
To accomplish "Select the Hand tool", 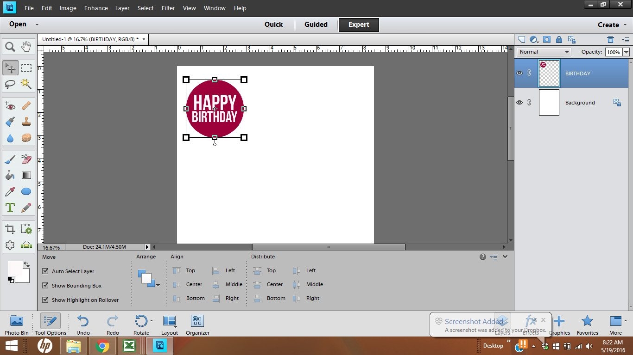I will 26,46.
